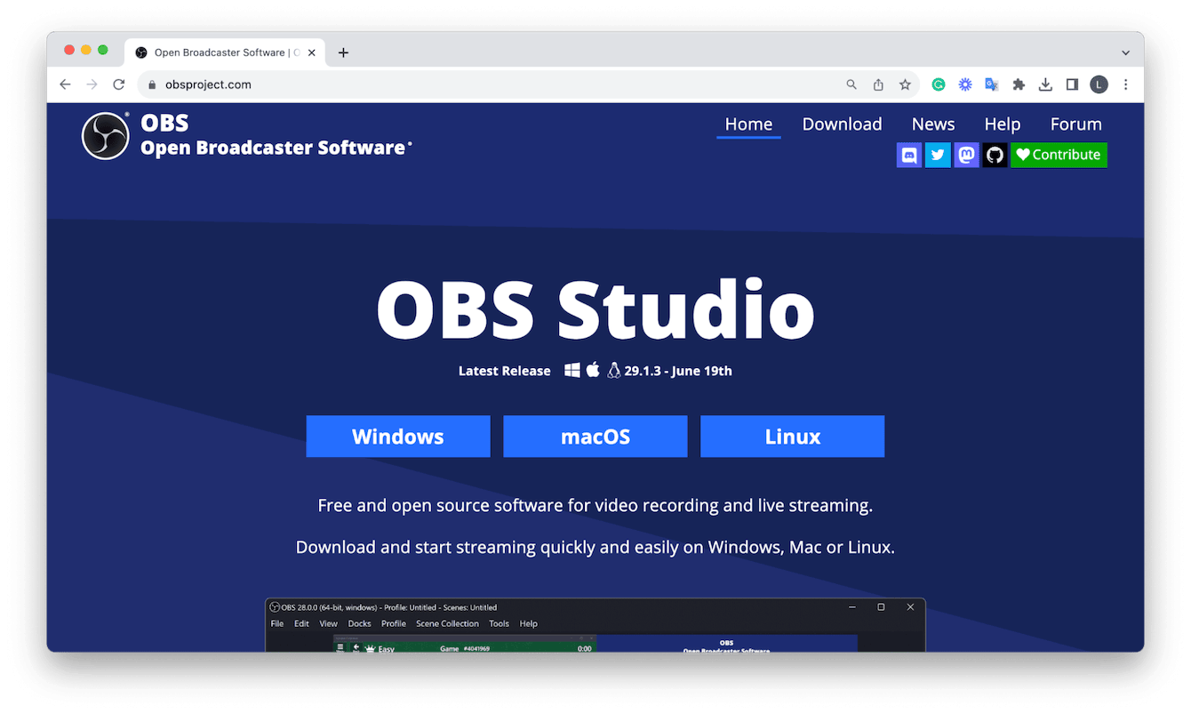Click Scene Collection in the OBS screenshot menu
The width and height of the screenshot is (1191, 714).
pos(448,623)
